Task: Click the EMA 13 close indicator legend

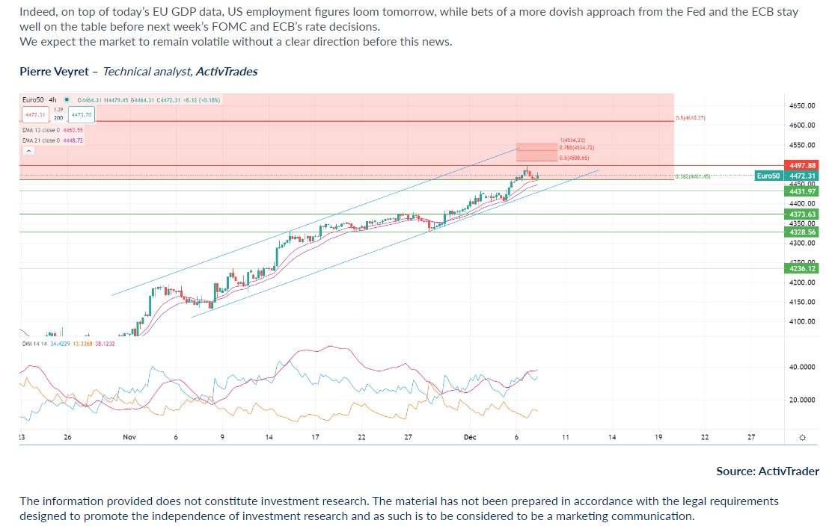Action: pyautogui.click(x=52, y=130)
